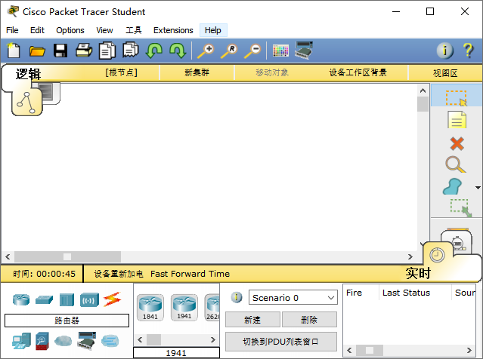Viewport: 483px width, 359px height.
Task: Open the Extensions menu
Action: tap(173, 30)
